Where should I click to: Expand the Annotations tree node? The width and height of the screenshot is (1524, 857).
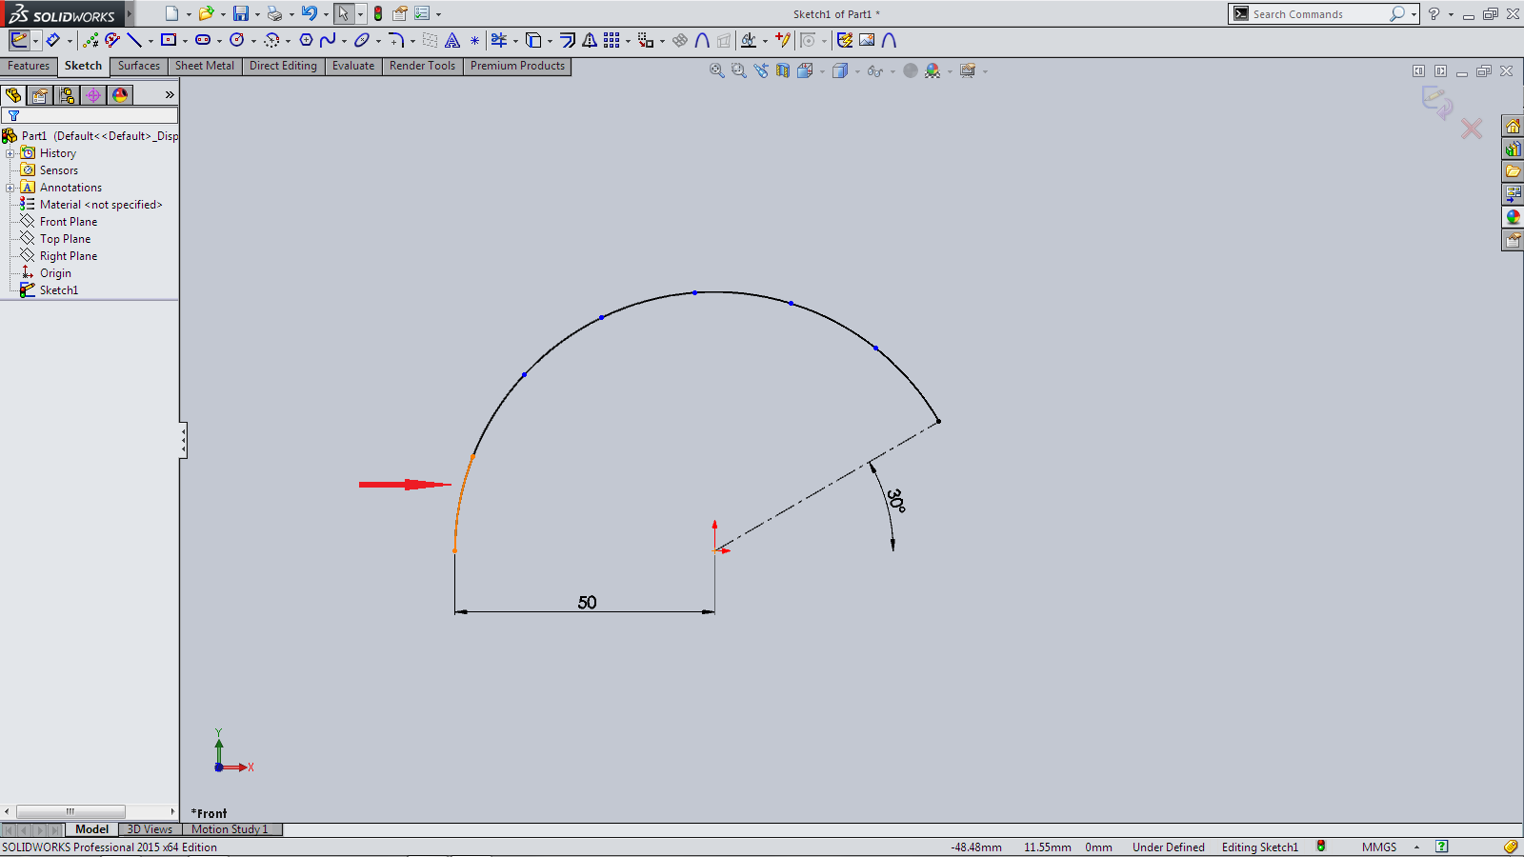(10, 188)
